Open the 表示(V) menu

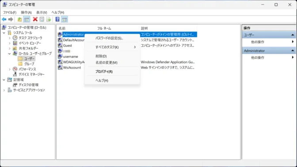pyautogui.click(x=42, y=12)
